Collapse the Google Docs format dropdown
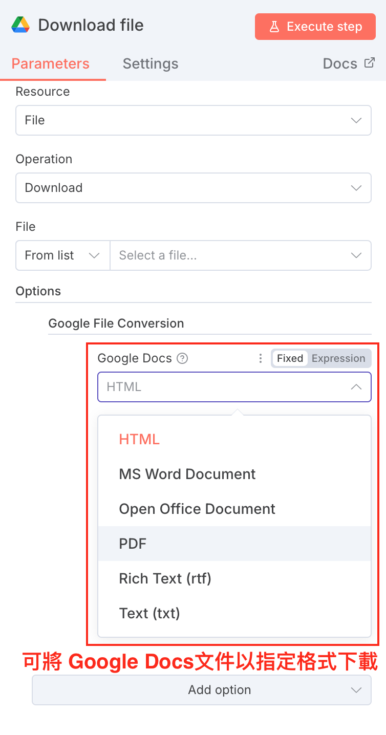The height and width of the screenshot is (735, 386). (x=234, y=387)
